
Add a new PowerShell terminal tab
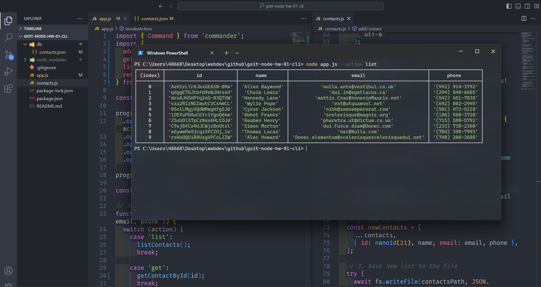226,53
